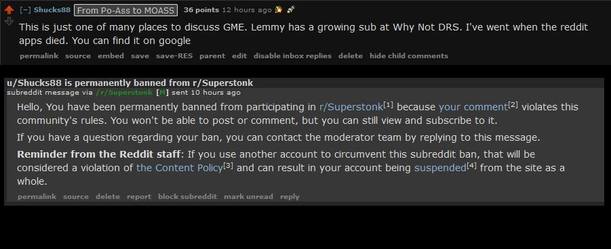Open the 'your comment' link in the ban message
The image size is (611, 249).
point(473,107)
